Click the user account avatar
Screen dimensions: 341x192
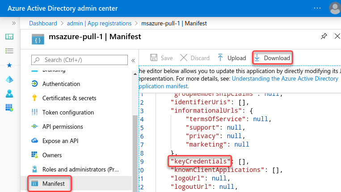334,8
